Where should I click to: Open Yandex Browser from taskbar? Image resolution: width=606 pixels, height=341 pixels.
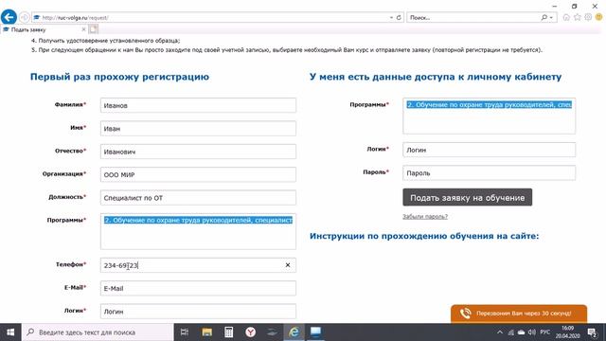coord(250,332)
